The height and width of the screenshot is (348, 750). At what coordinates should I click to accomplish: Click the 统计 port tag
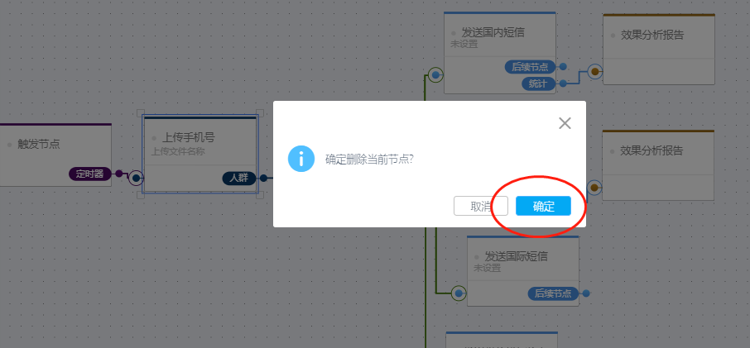pos(538,83)
